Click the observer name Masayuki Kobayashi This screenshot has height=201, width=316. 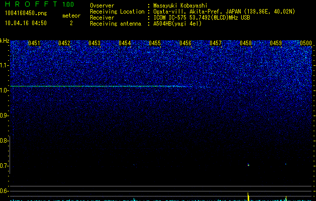(180, 6)
